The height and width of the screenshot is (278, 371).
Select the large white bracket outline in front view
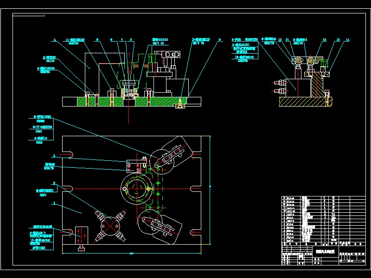pyautogui.click(x=105, y=75)
